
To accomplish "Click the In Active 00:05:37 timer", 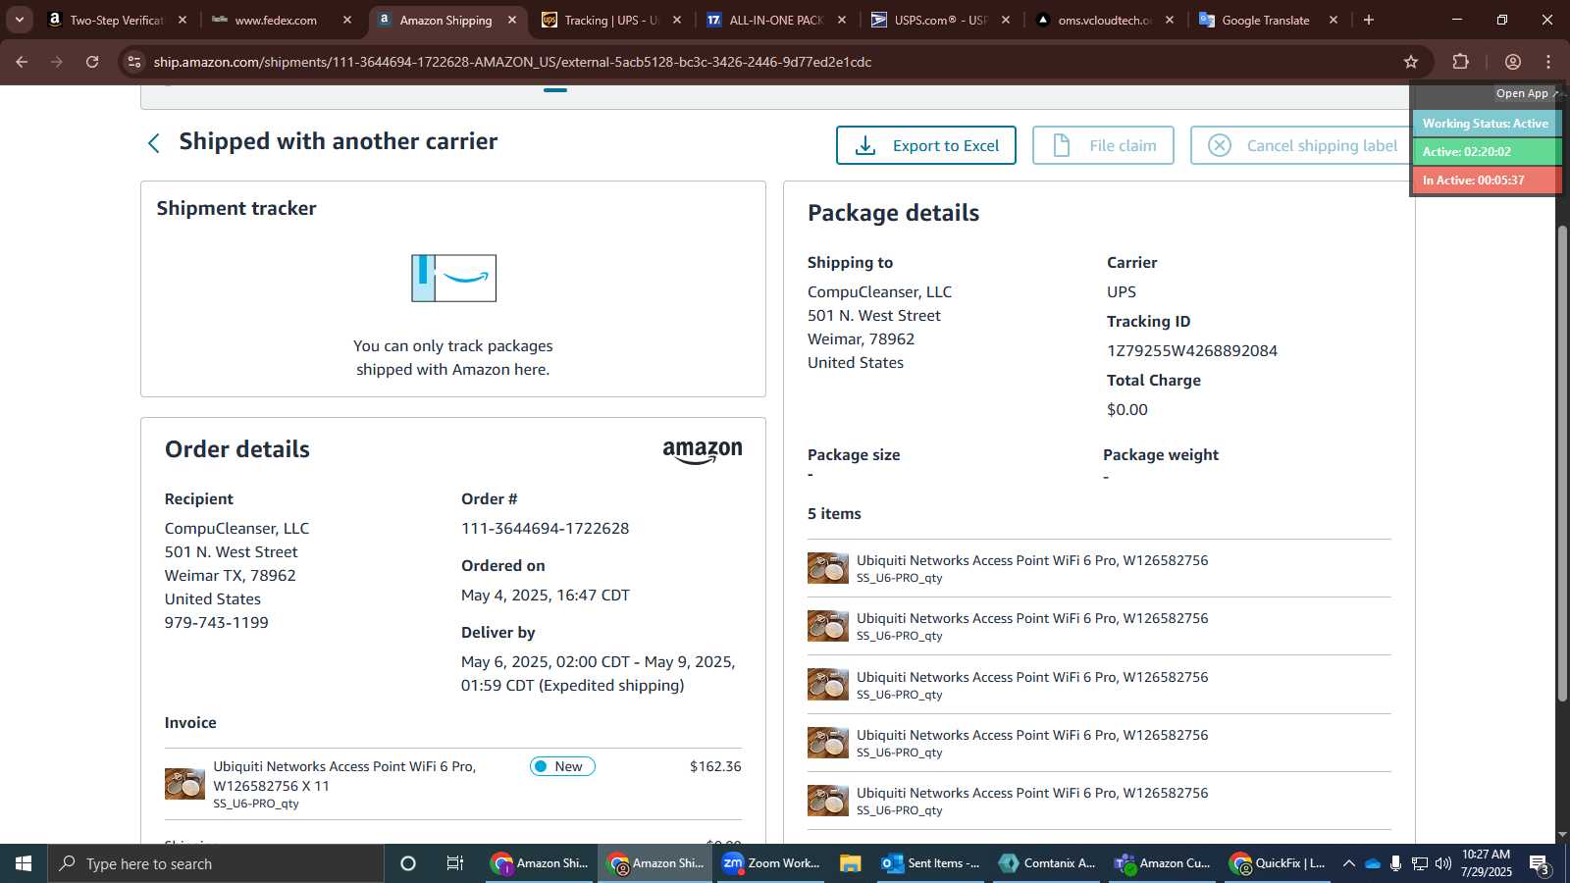I will click(1486, 181).
